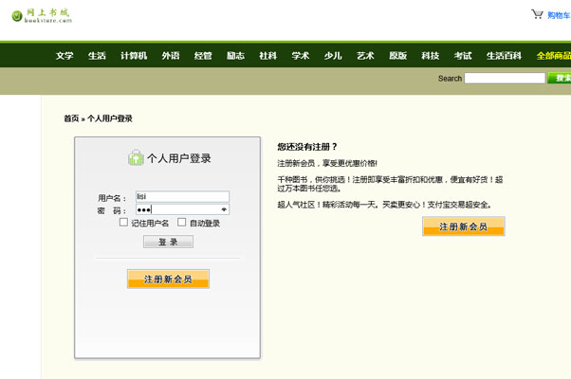Enable the 记住用户名 checkbox
The image size is (571, 379).
123,223
